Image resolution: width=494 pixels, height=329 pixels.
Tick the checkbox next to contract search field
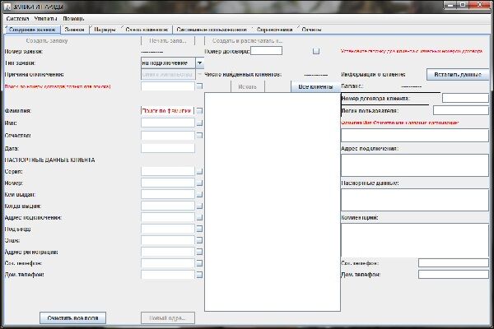pyautogui.click(x=199, y=86)
